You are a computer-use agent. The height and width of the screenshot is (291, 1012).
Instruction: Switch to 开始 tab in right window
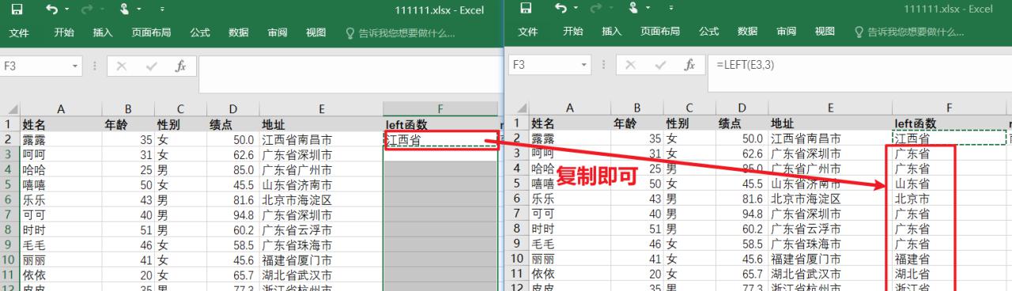coord(573,32)
